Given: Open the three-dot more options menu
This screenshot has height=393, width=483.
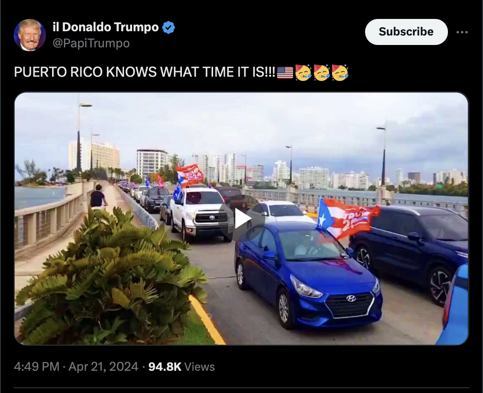Looking at the screenshot, I should [x=462, y=32].
